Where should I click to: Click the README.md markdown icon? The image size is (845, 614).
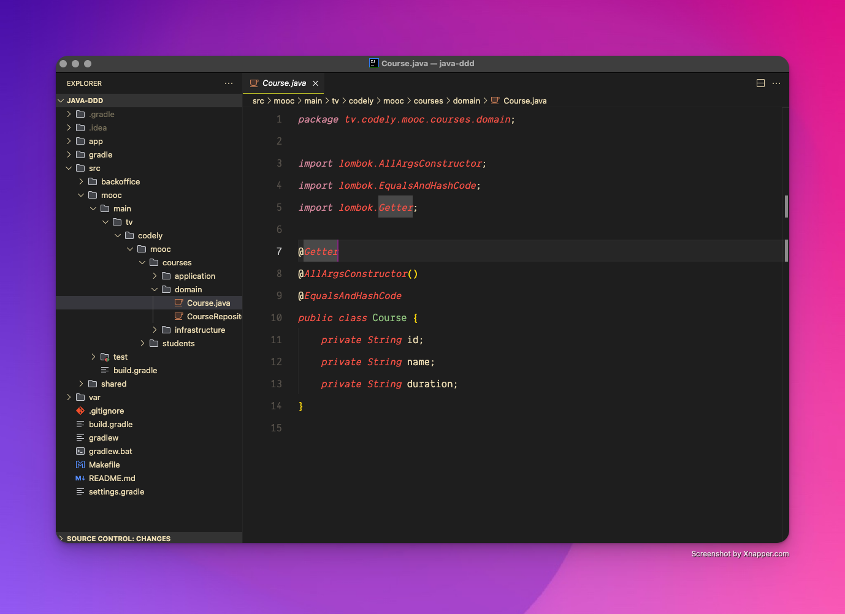point(80,478)
